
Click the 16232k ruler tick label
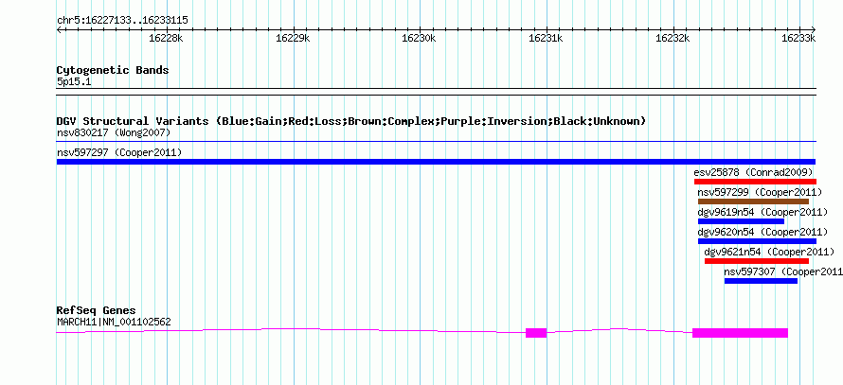673,38
